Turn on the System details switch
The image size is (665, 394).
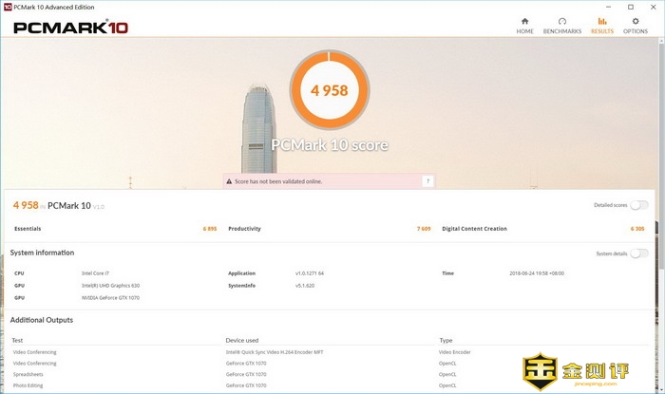tap(639, 253)
